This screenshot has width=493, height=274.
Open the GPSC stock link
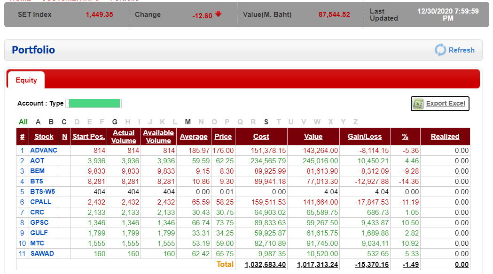point(39,222)
